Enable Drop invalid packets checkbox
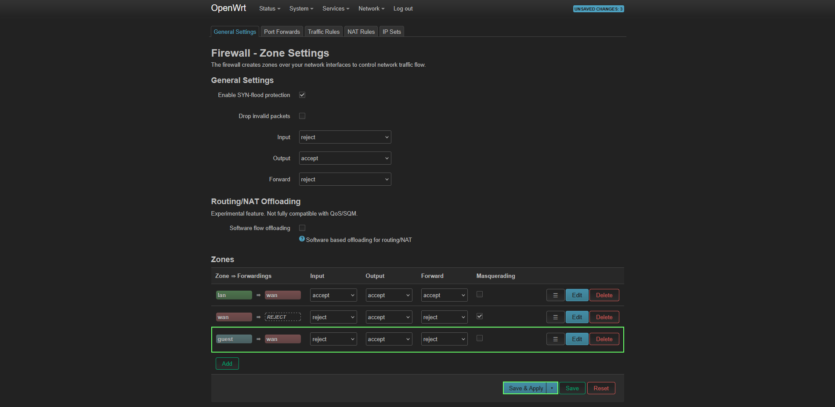 [302, 116]
